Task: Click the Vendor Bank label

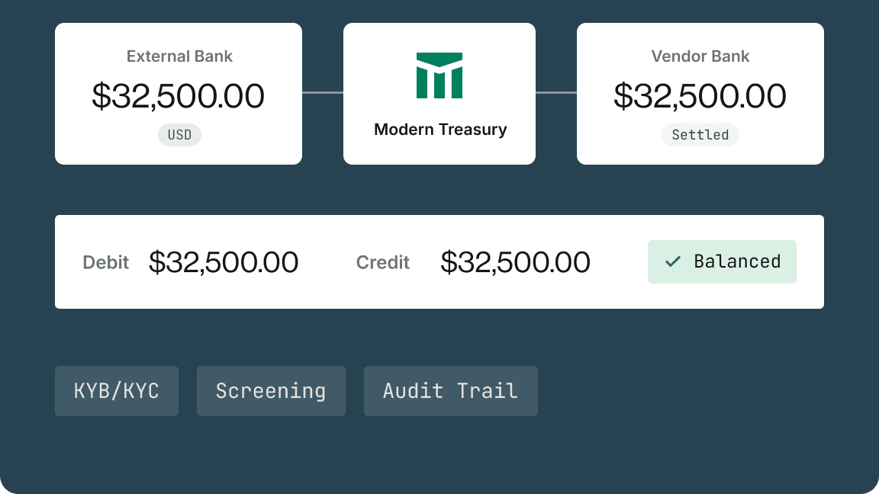Action: [x=700, y=56]
